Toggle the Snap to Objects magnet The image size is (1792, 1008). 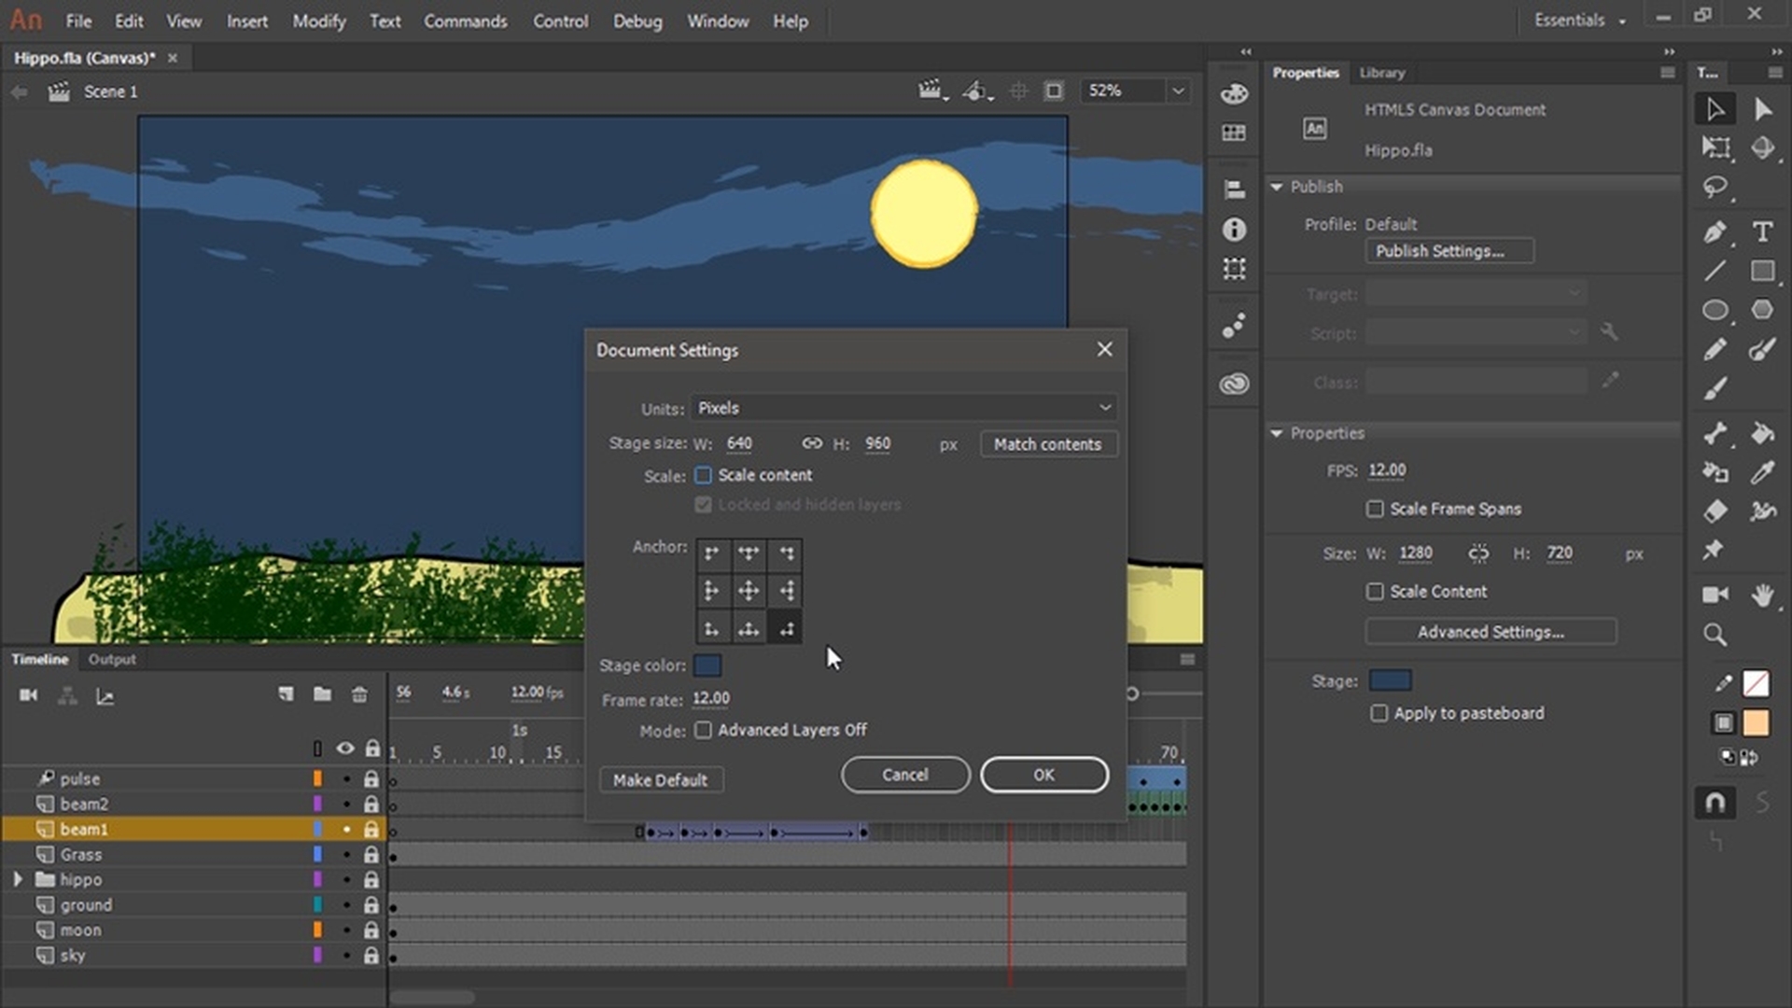[x=1715, y=801]
